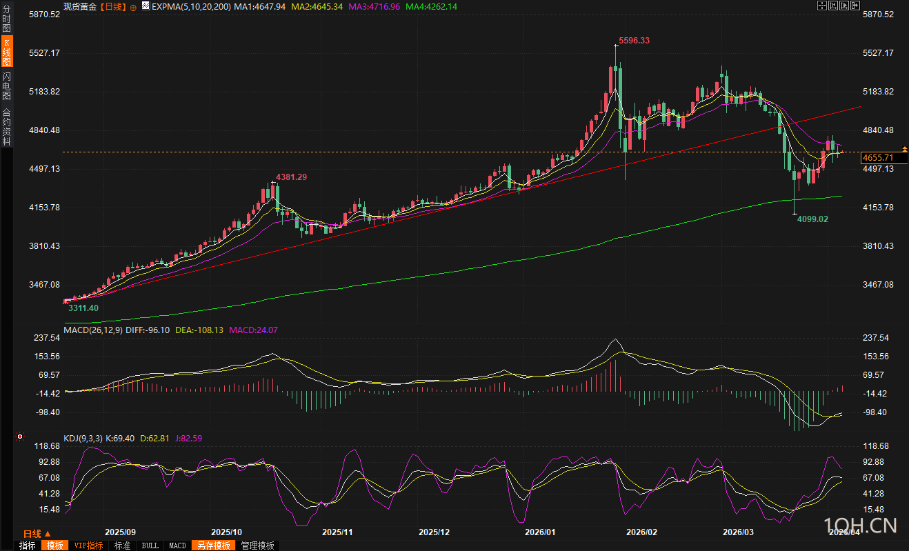Open 闪电图 view from the sidebar
Screen dimensions: 909x551
[6, 86]
